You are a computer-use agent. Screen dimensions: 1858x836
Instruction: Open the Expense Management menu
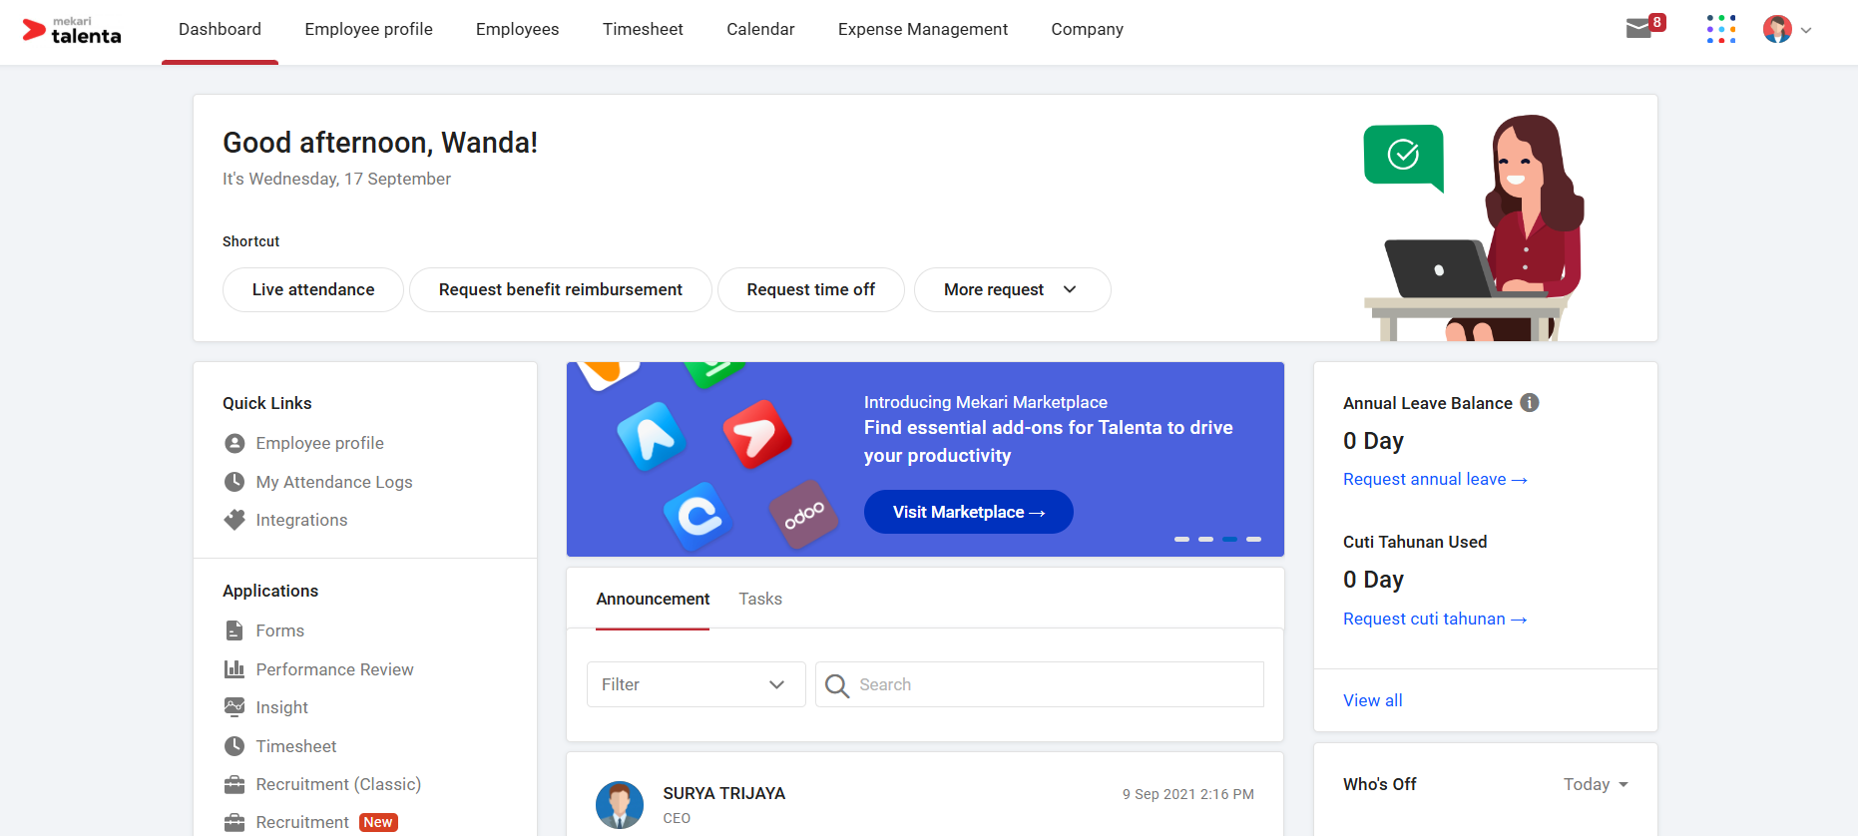[922, 29]
